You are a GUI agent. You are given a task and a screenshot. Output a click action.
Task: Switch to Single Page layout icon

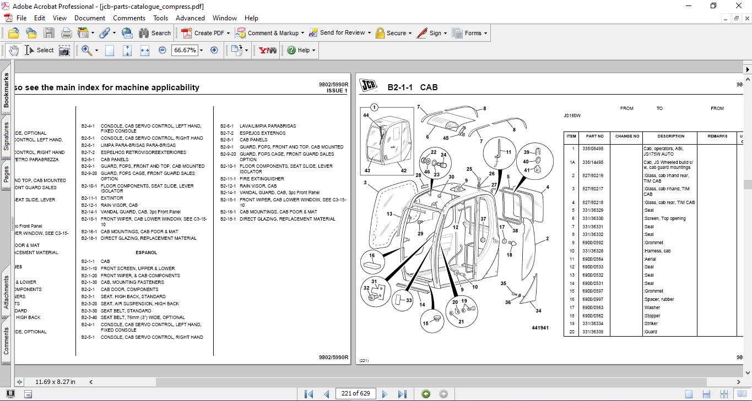click(689, 394)
